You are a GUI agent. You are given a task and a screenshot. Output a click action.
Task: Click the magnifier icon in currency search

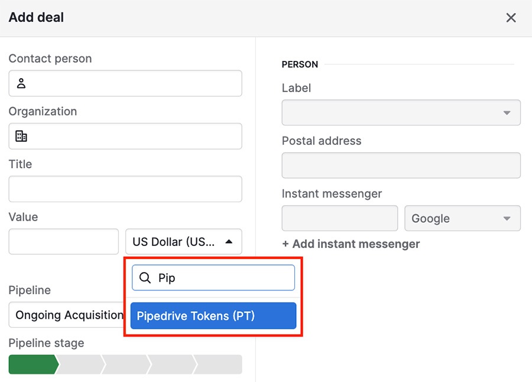pos(145,278)
